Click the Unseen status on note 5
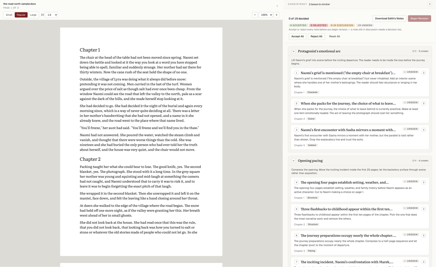 411,208
